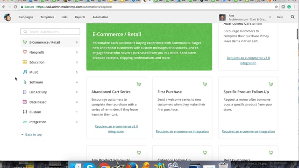Go to the Lists tab
Image resolution: width=299 pixels, height=168 pixels.
(x=64, y=17)
